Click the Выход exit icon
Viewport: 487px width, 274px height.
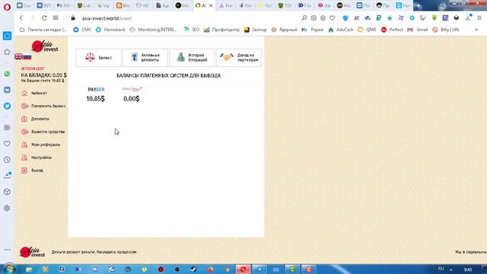tap(24, 170)
